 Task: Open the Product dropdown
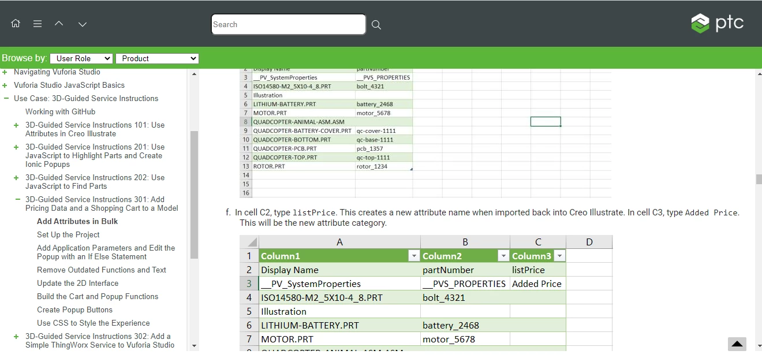[x=157, y=58]
